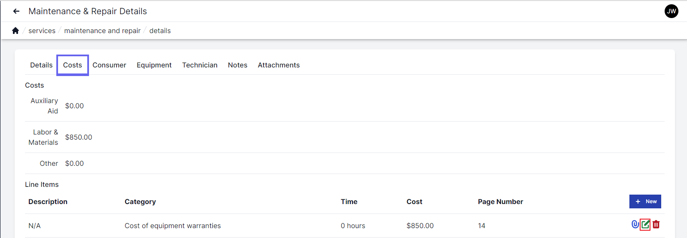Viewport: 687px width, 238px height.
Task: Click the Category column header
Action: pos(140,201)
